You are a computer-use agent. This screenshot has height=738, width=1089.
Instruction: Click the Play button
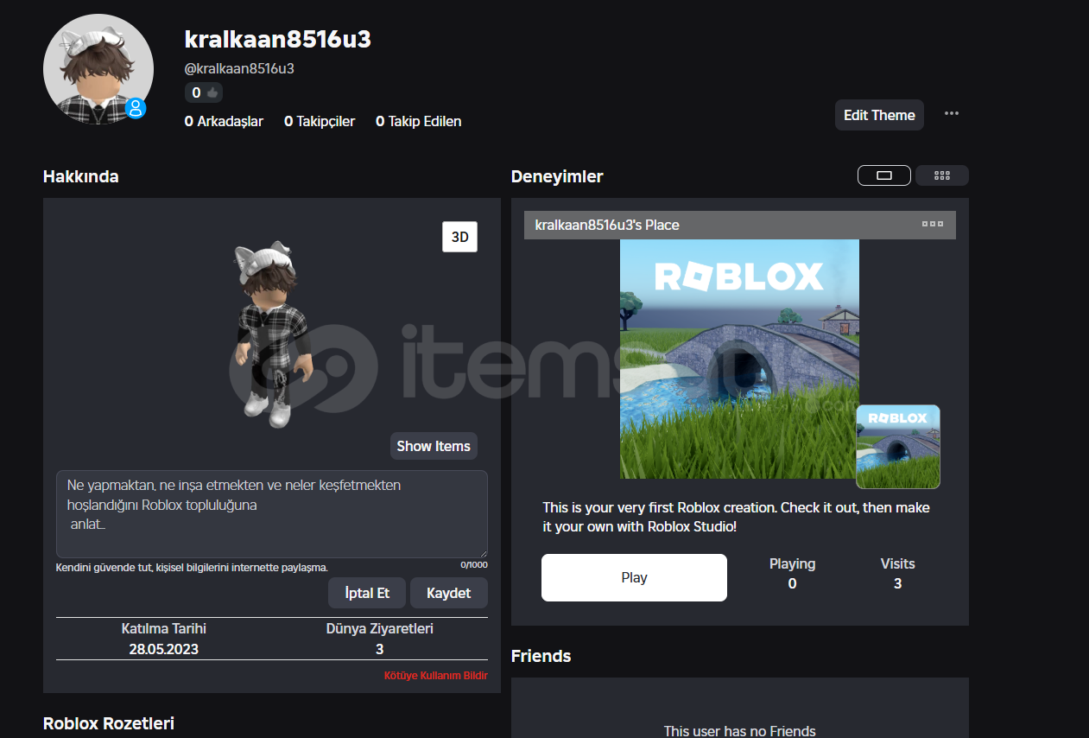tap(634, 577)
